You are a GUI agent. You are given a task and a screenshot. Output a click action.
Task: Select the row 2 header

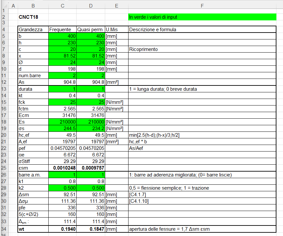pos(4,17)
